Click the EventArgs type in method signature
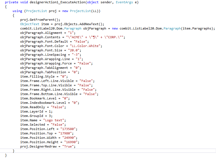This screenshot has width=216, height=159. pyautogui.click(x=124, y=2)
